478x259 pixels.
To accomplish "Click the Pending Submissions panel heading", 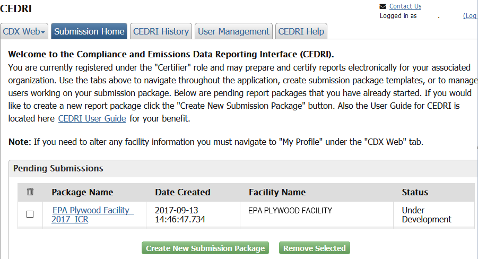I will pyautogui.click(x=58, y=168).
